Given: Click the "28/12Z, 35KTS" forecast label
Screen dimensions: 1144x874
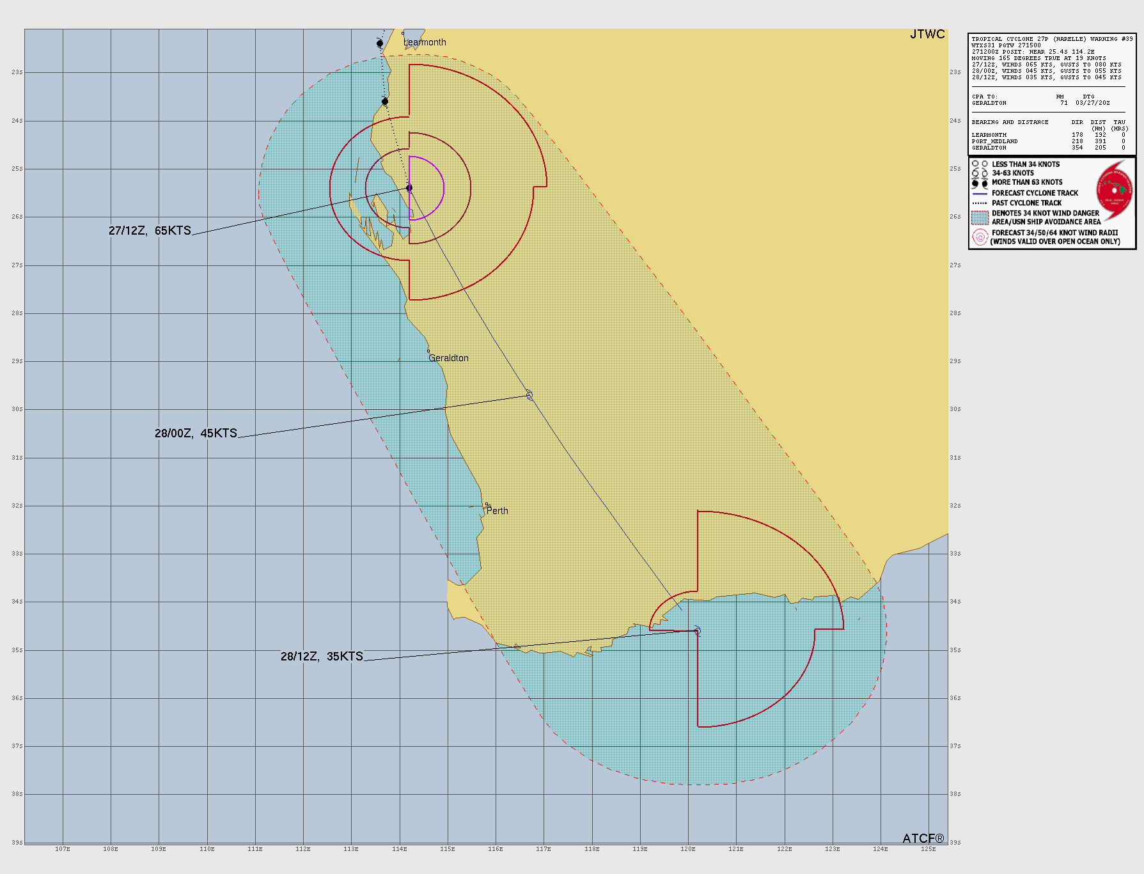Looking at the screenshot, I should [x=322, y=657].
